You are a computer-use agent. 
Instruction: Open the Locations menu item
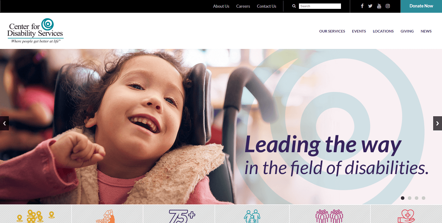(383, 31)
